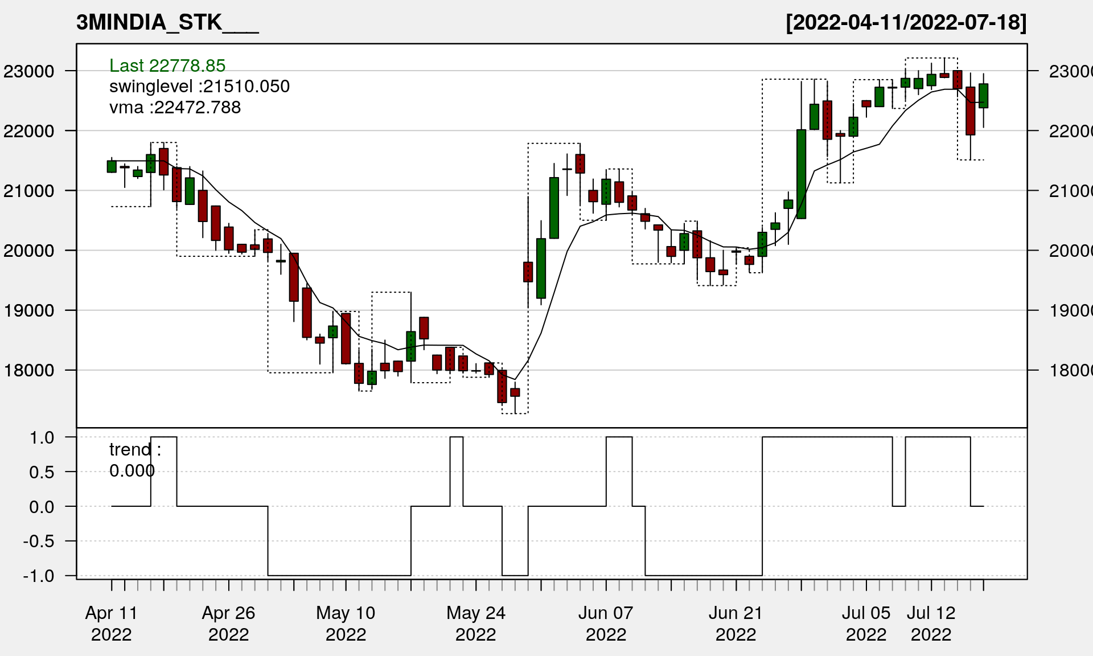
Task: Click the 1.0 trend axis label
Action: [x=42, y=438]
